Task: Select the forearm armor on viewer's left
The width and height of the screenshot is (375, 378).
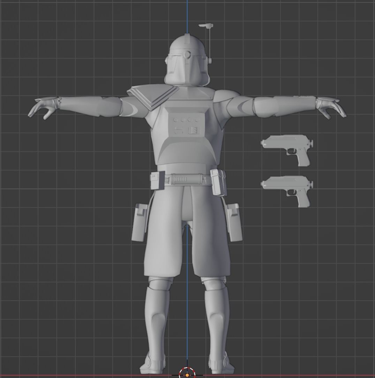Action: (x=80, y=106)
